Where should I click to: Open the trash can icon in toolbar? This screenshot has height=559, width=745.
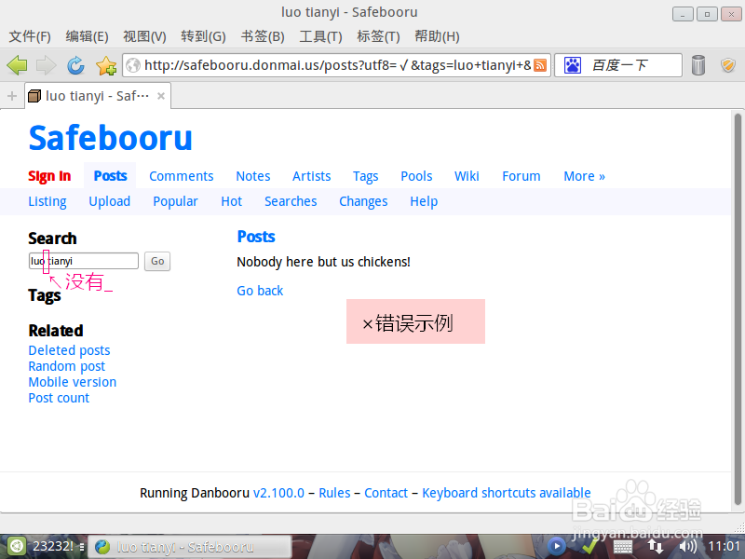pyautogui.click(x=698, y=65)
